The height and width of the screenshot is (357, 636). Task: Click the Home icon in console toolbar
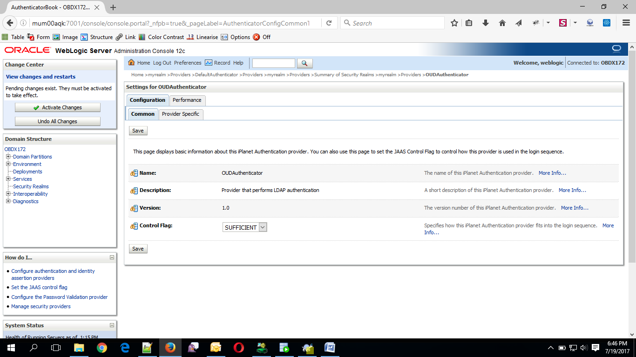click(131, 63)
